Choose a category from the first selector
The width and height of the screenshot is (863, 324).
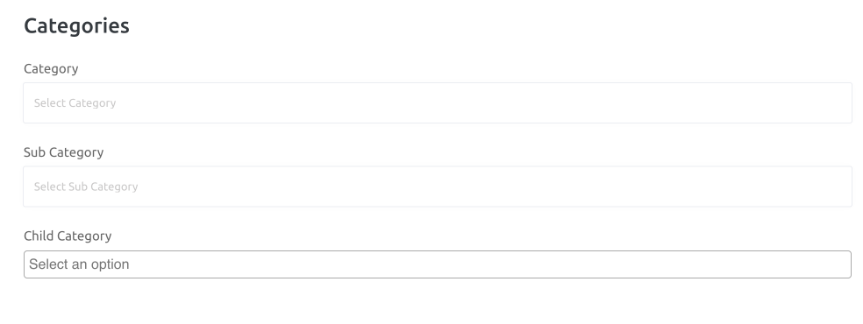(438, 102)
